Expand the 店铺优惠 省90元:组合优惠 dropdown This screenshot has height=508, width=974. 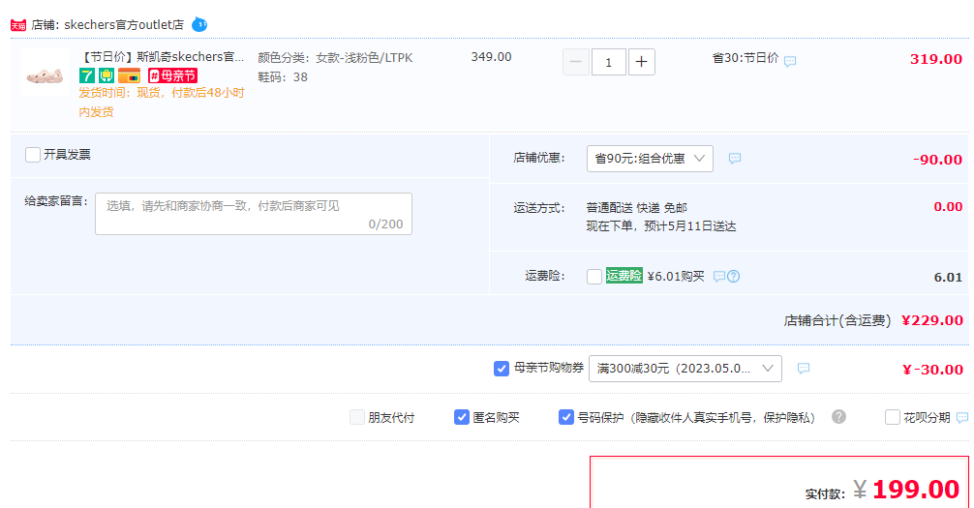tap(650, 159)
